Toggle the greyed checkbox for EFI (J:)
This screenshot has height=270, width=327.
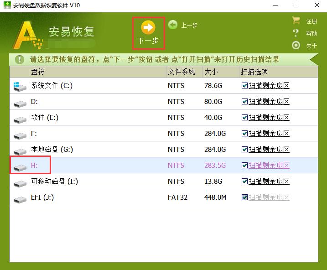pyautogui.click(x=244, y=197)
